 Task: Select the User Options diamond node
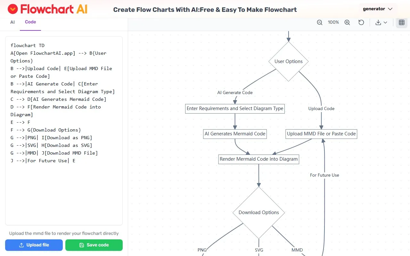coord(289,61)
